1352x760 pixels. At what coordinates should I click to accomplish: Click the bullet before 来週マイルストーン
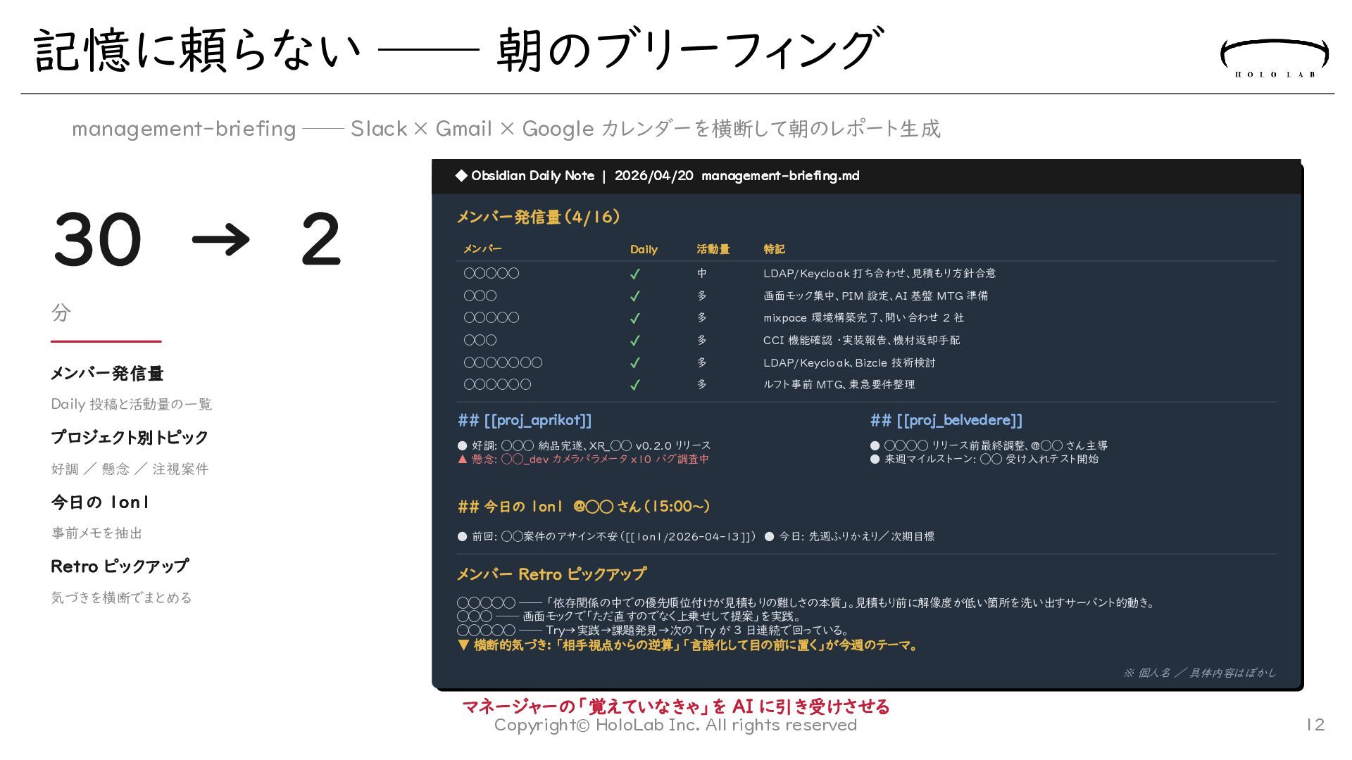coord(875,459)
